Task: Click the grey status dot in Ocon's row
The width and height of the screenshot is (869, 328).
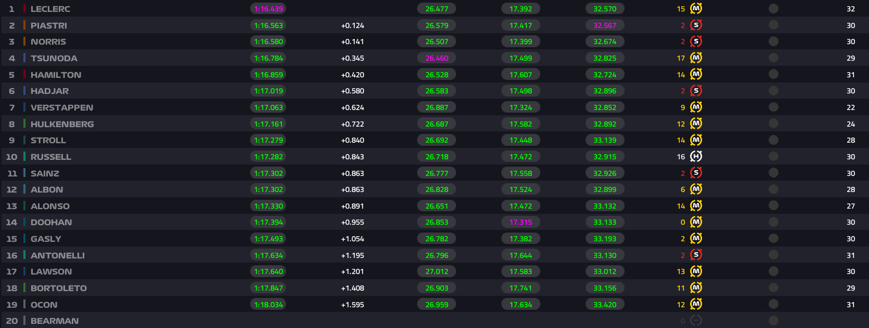Action: (773, 304)
